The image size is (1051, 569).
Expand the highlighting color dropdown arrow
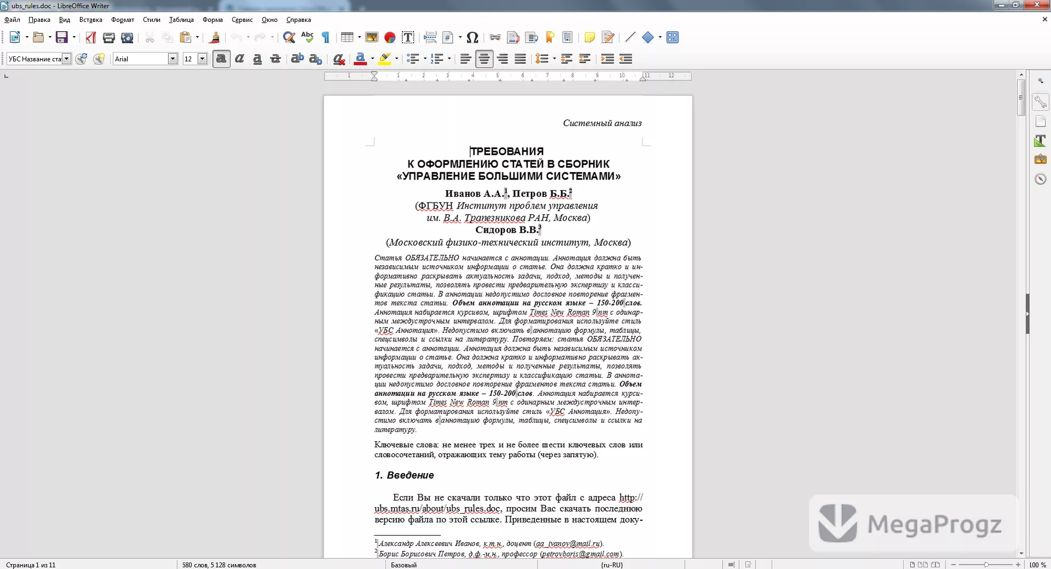[x=396, y=59]
